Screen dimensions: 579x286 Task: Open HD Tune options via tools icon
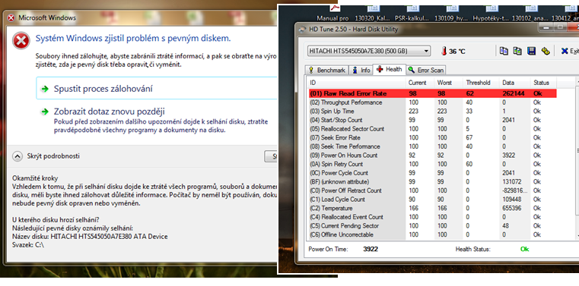[546, 51]
